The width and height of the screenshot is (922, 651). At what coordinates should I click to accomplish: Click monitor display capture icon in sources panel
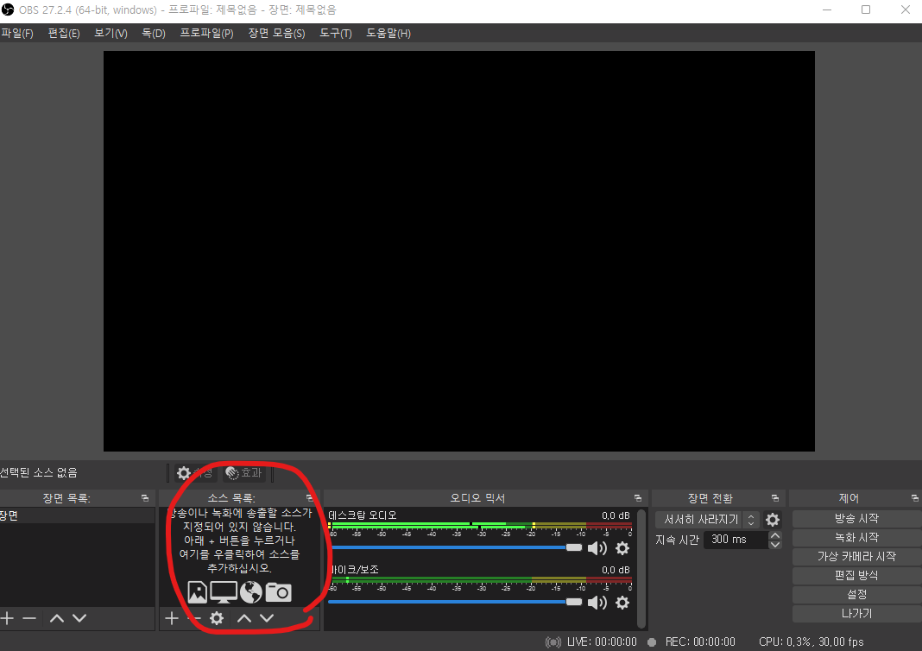[x=224, y=592]
